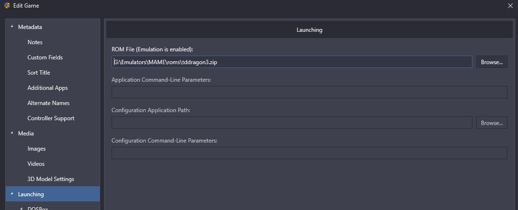Click the Configuration Application Path field
The width and height of the screenshot is (518, 210).
tap(292, 123)
